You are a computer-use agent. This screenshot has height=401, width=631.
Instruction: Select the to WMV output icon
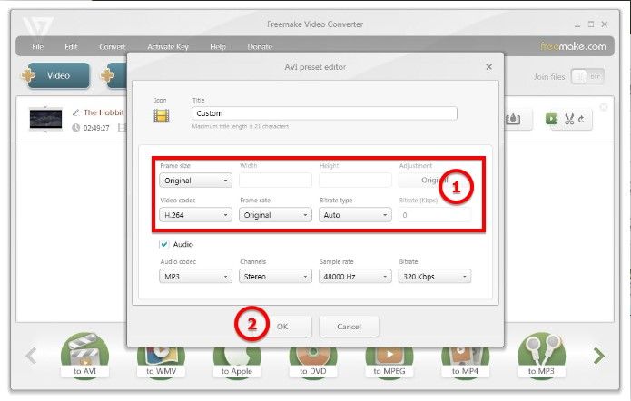(161, 354)
